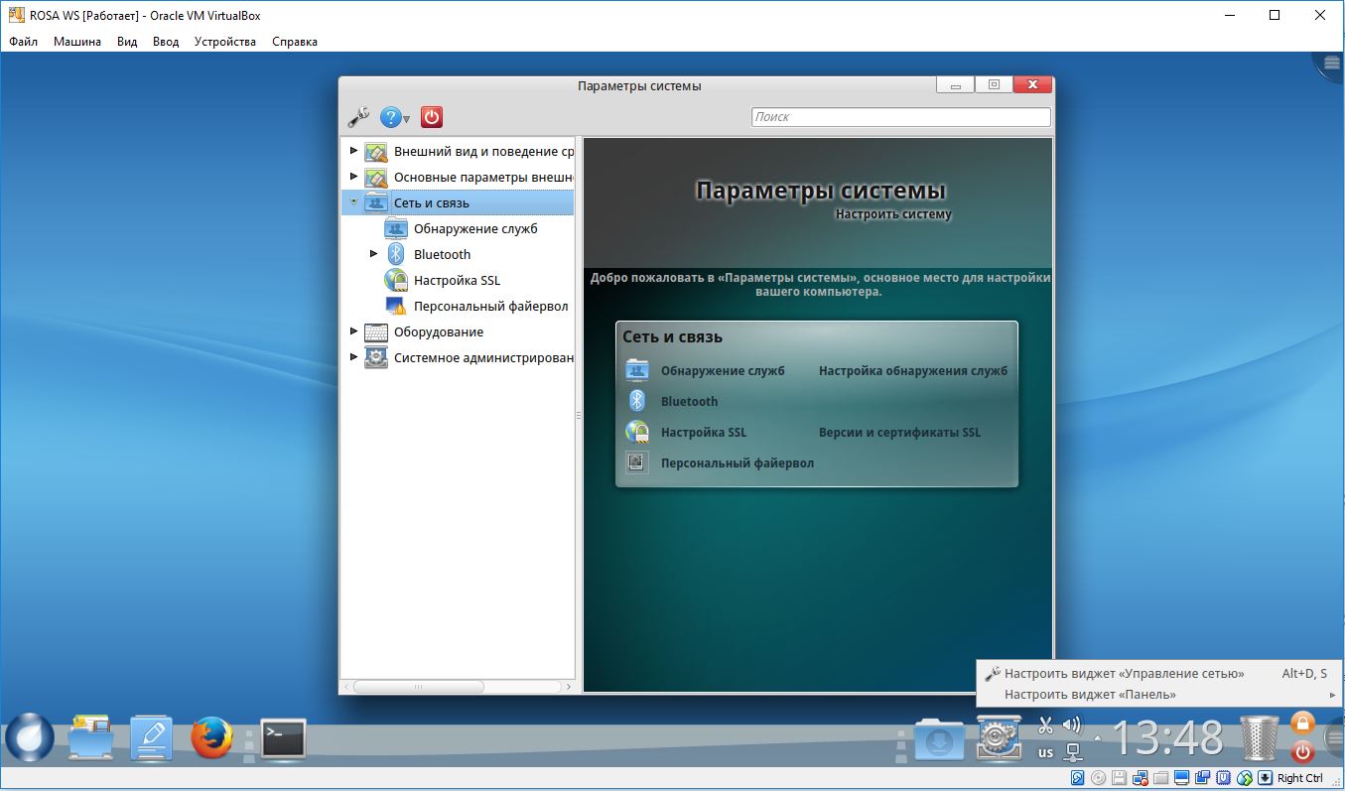Click the red power quit button in the toolbar

coord(431,117)
